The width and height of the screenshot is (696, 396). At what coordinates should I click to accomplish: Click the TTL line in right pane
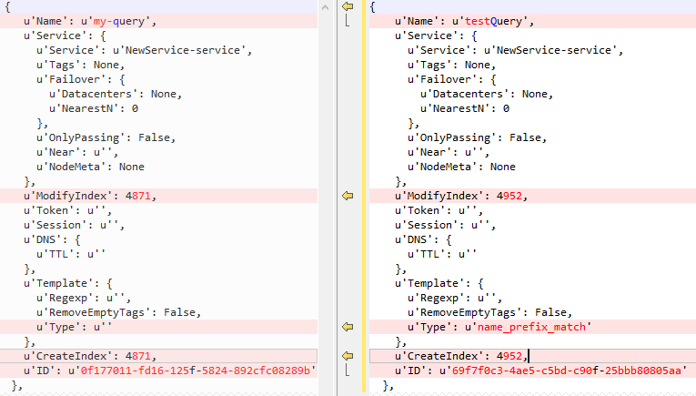tap(442, 254)
